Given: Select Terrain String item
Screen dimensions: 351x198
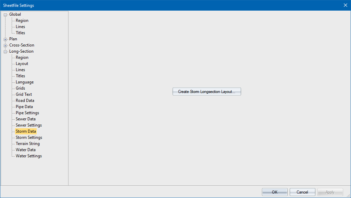Looking at the screenshot, I should click(x=27, y=144).
